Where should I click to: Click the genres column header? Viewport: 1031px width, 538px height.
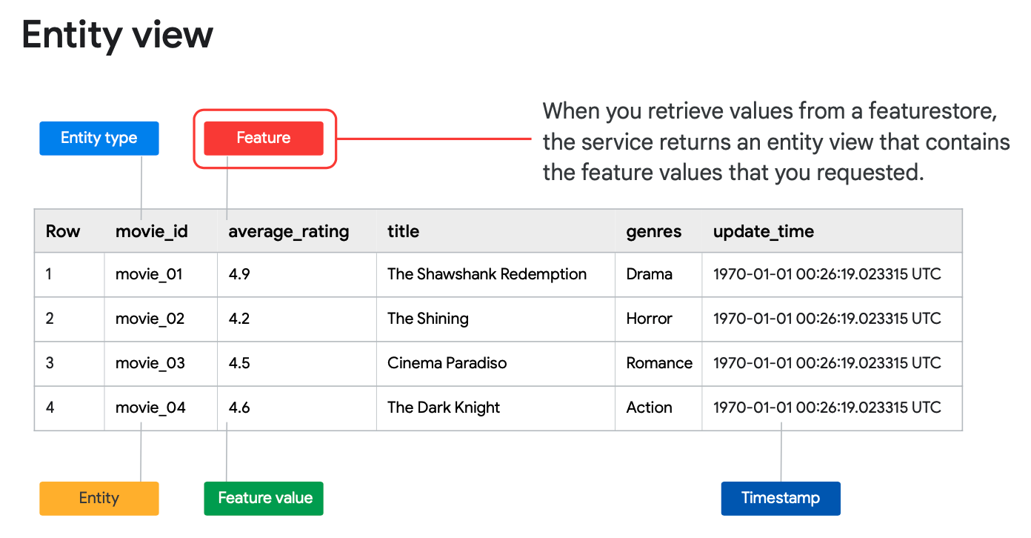coord(653,231)
